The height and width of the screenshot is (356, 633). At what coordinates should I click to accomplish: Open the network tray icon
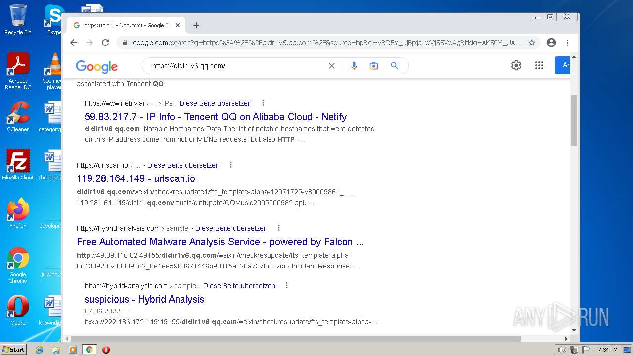(x=574, y=350)
